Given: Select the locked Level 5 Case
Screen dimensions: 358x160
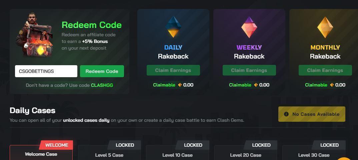Looking at the screenshot, I should [x=109, y=154].
